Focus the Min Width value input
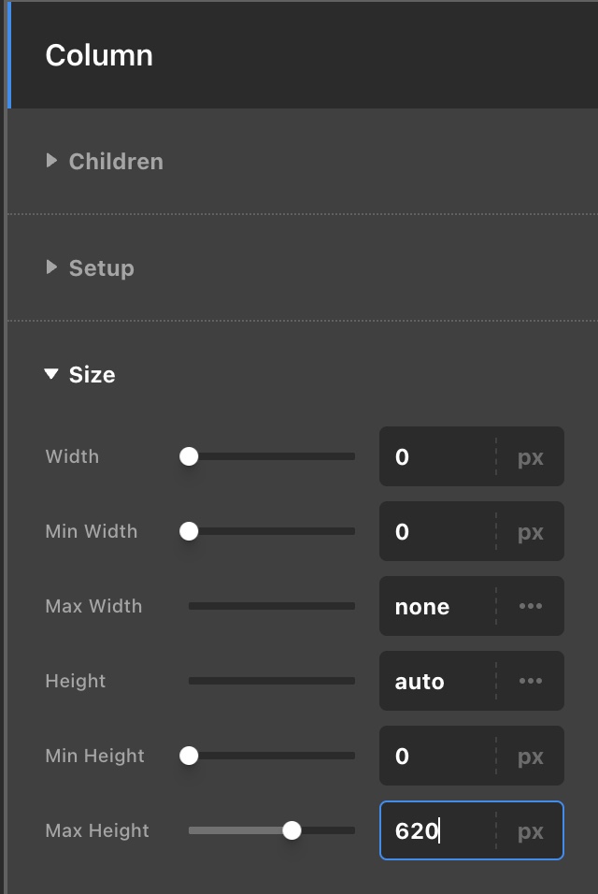The width and height of the screenshot is (598, 894). pos(436,531)
